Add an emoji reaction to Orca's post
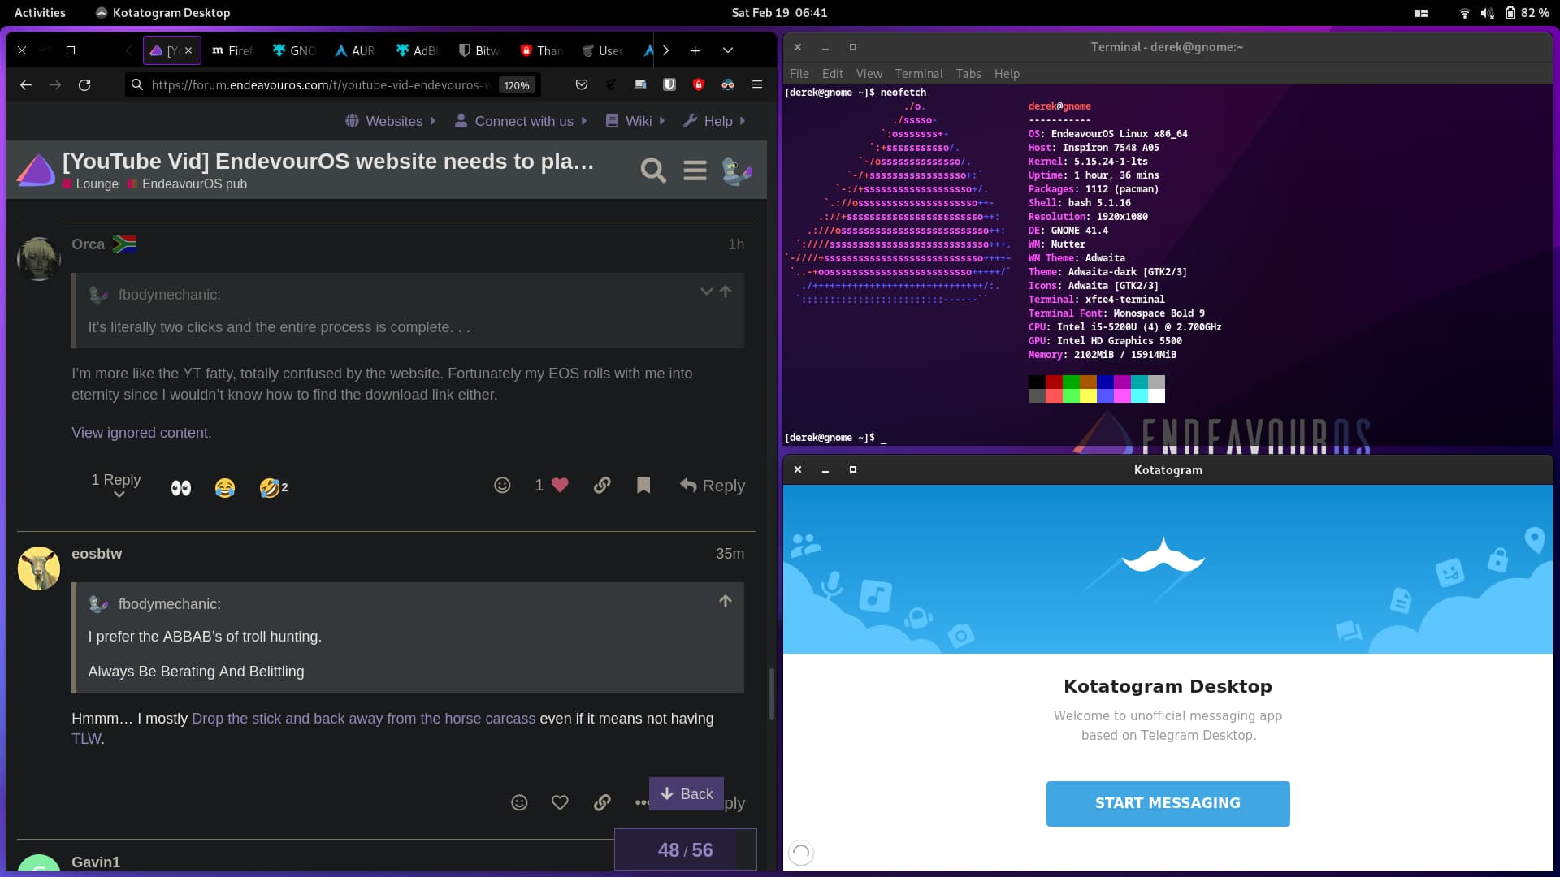 (502, 485)
